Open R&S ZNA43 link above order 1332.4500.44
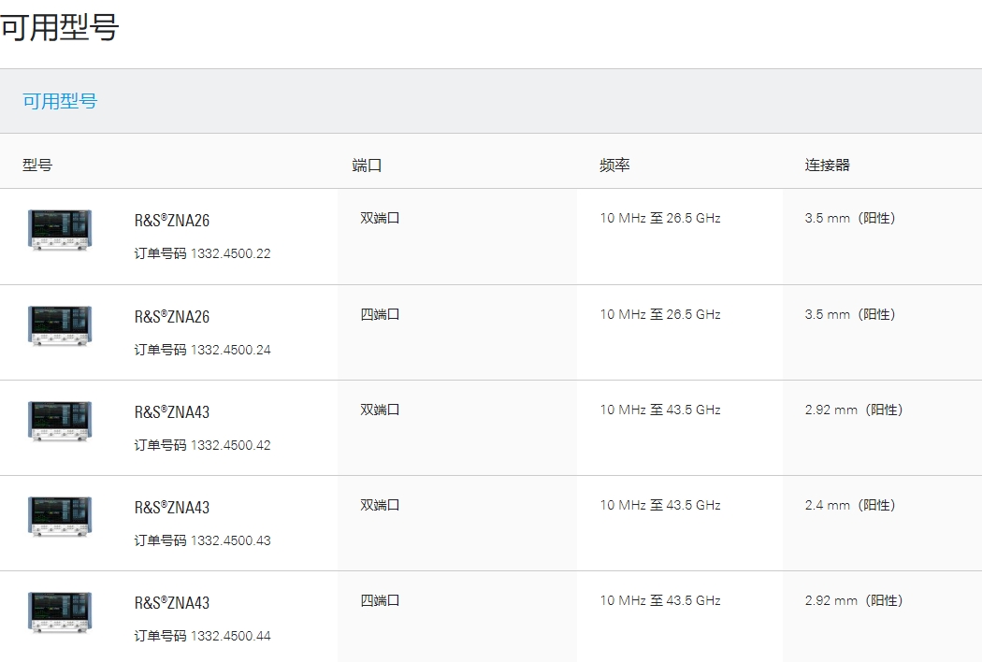This screenshot has height=662, width=982. [x=172, y=603]
